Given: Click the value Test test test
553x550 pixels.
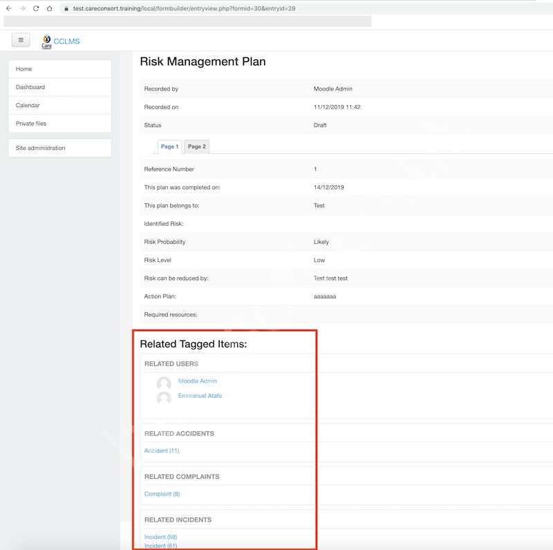Looking at the screenshot, I should [x=330, y=278].
